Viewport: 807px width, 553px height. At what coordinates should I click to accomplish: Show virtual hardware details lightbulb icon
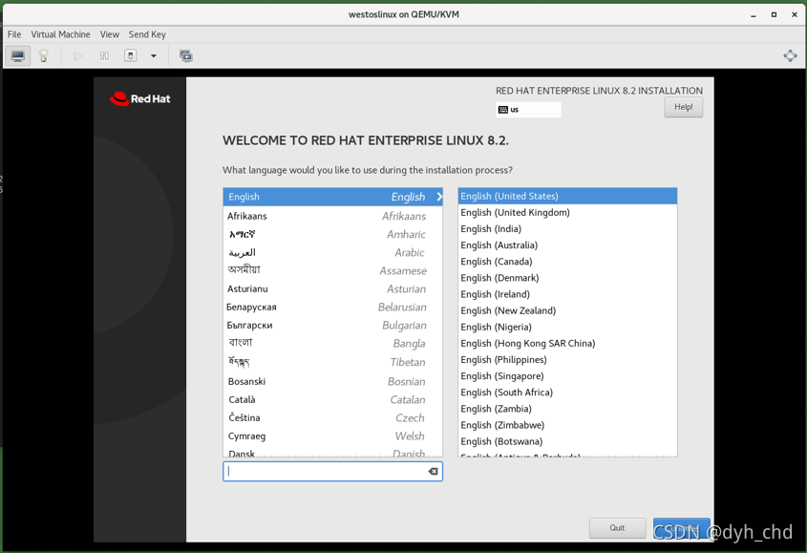point(44,55)
